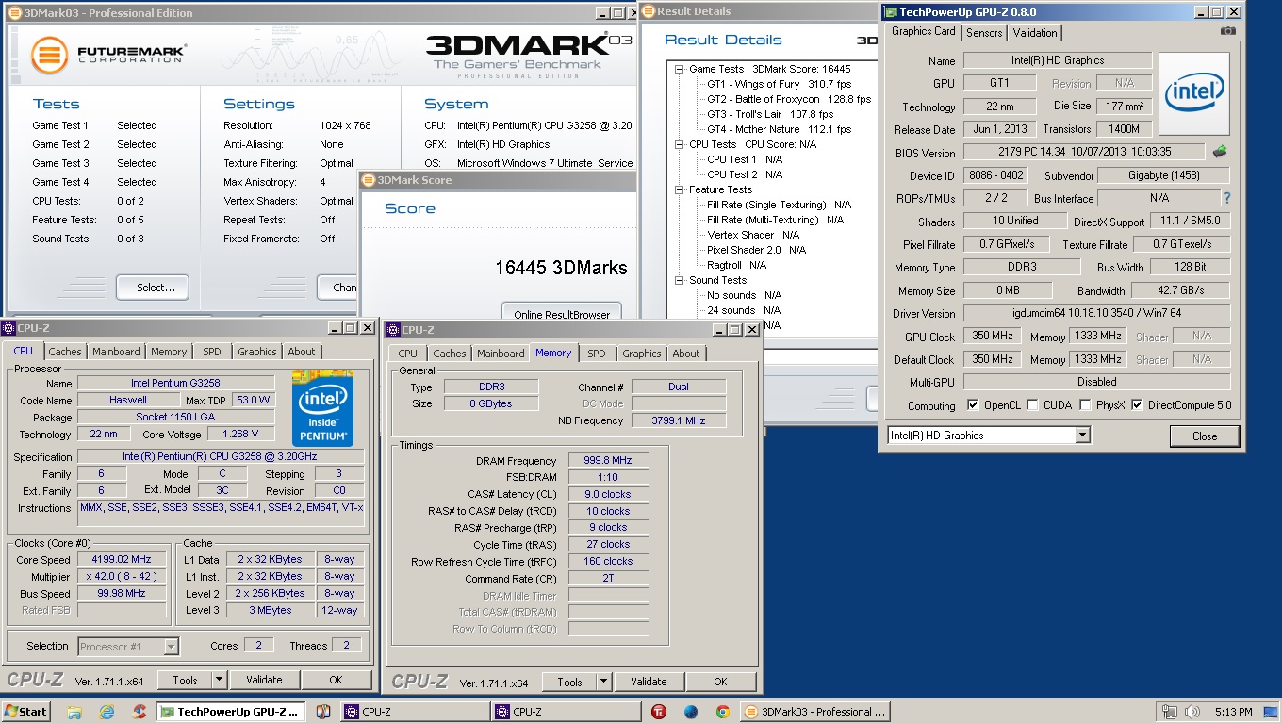Open About tab in left CPU-Z
Screen dimensions: 1282x724
302,352
